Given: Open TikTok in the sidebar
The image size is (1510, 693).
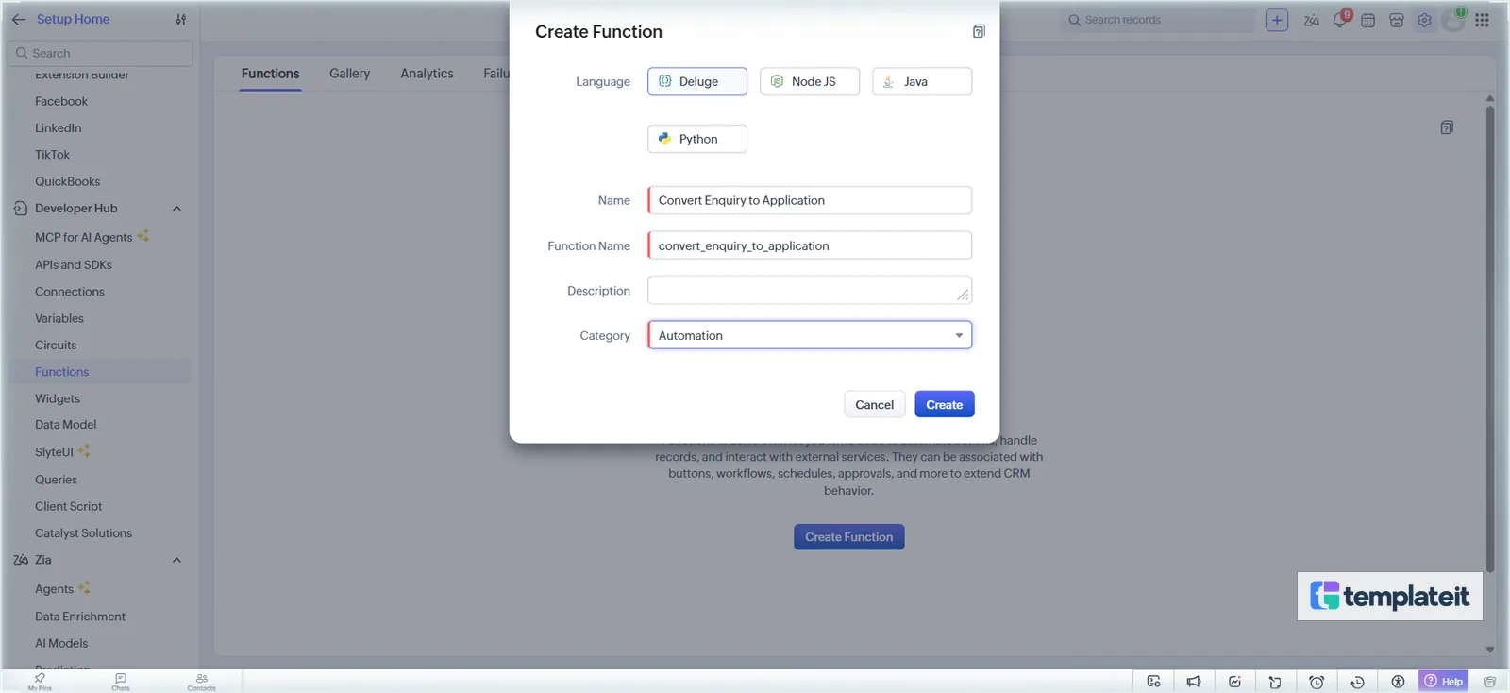Looking at the screenshot, I should 52,155.
